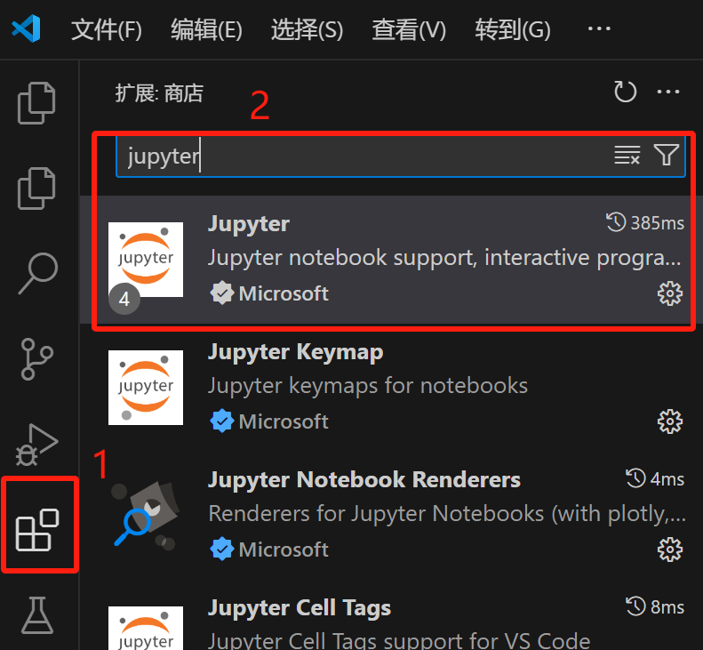
Task: Refresh the extensions marketplace list
Action: [625, 92]
